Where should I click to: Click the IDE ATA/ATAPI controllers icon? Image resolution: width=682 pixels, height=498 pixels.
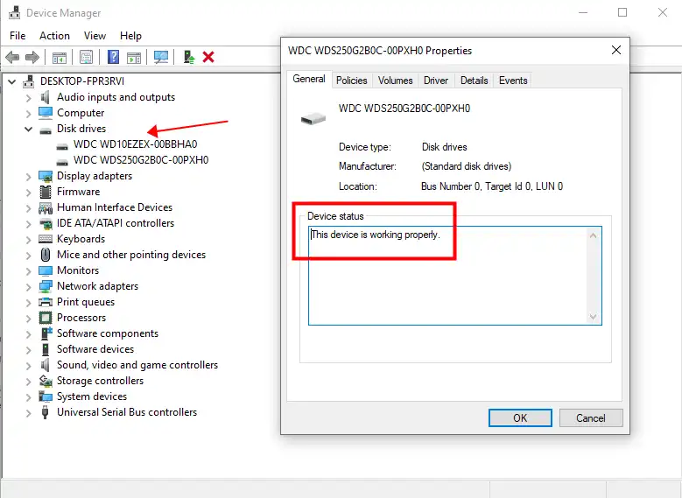point(46,223)
